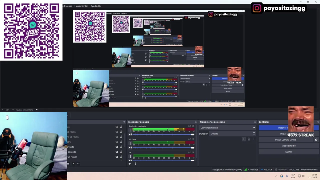Open the Ayuda (H) menu
Viewport: 320px width, 180px height.
95,6
